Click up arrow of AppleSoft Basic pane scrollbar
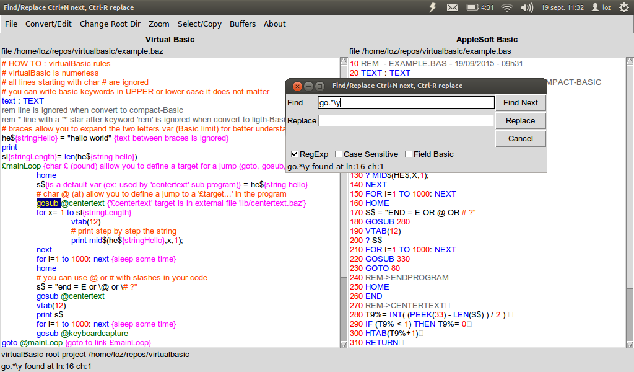Image resolution: width=634 pixels, height=372 pixels. tap(630, 61)
